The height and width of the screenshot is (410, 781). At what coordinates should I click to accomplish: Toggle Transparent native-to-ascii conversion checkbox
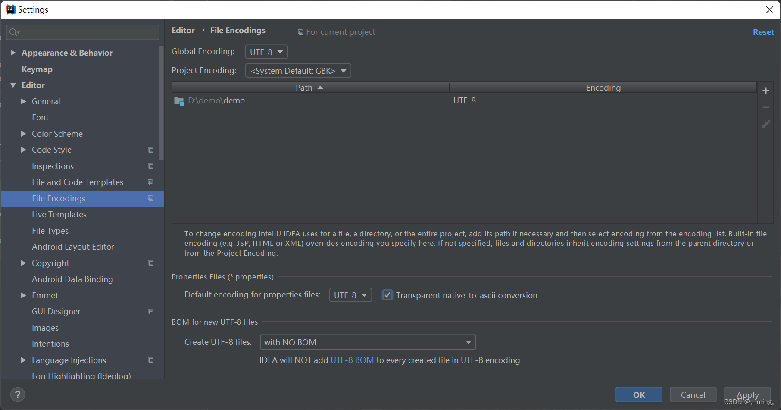point(387,295)
